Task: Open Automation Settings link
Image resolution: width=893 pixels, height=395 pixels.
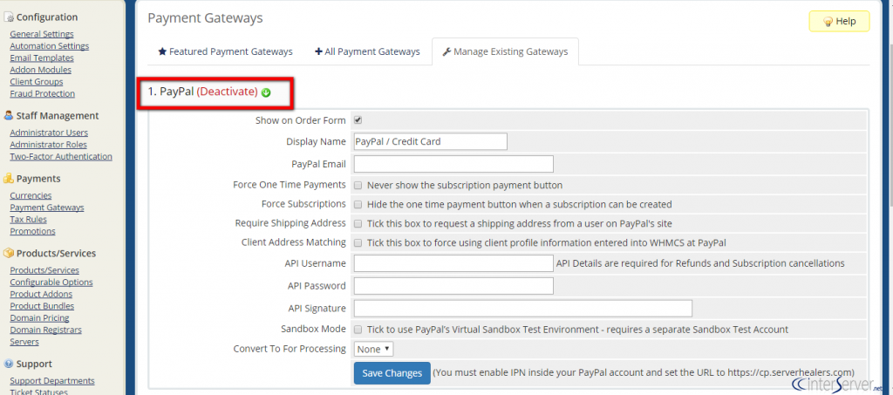Action: (x=50, y=46)
